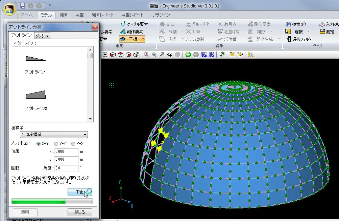Click the green back arrow icon
This screenshot has width=339, height=221.
point(188,55)
